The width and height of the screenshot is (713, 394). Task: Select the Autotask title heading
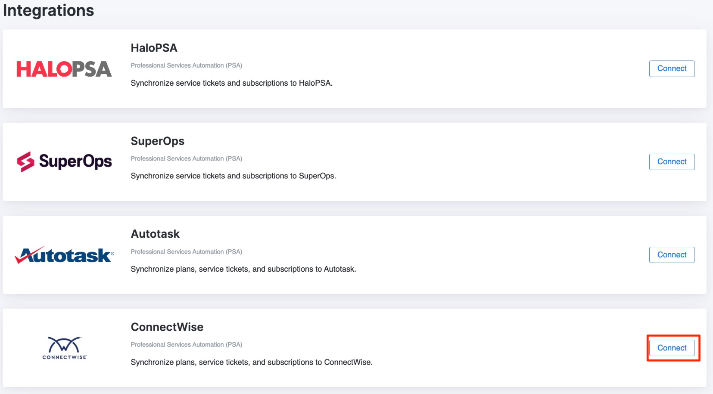point(155,234)
